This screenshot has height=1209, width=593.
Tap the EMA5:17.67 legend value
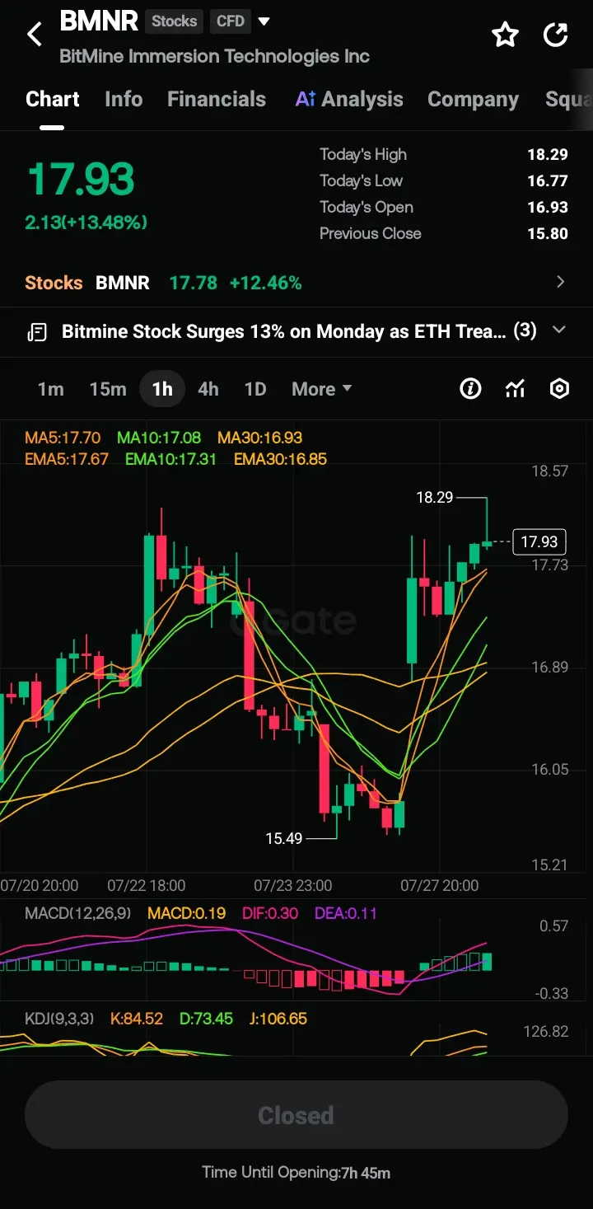(67, 459)
